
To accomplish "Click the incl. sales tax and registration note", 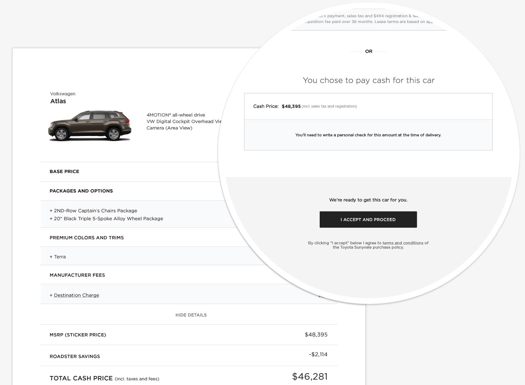I will point(329,106).
